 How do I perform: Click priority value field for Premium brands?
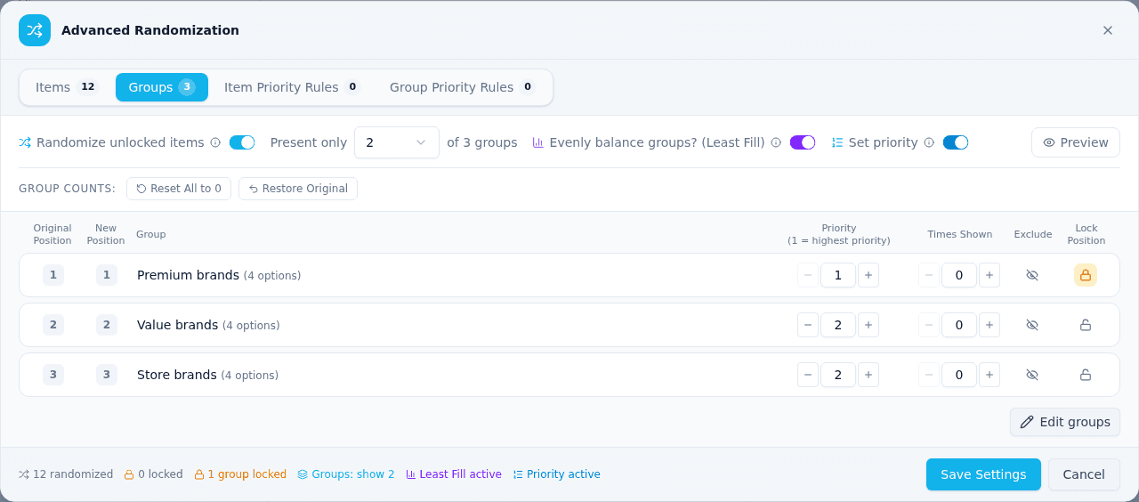(x=838, y=275)
